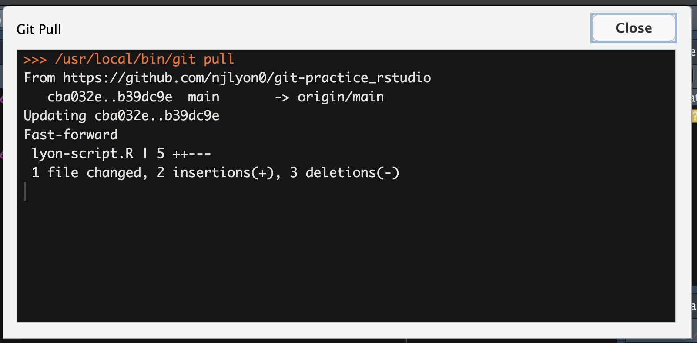Click the GitHub repository URL
697x343 pixels.
pyautogui.click(x=246, y=77)
